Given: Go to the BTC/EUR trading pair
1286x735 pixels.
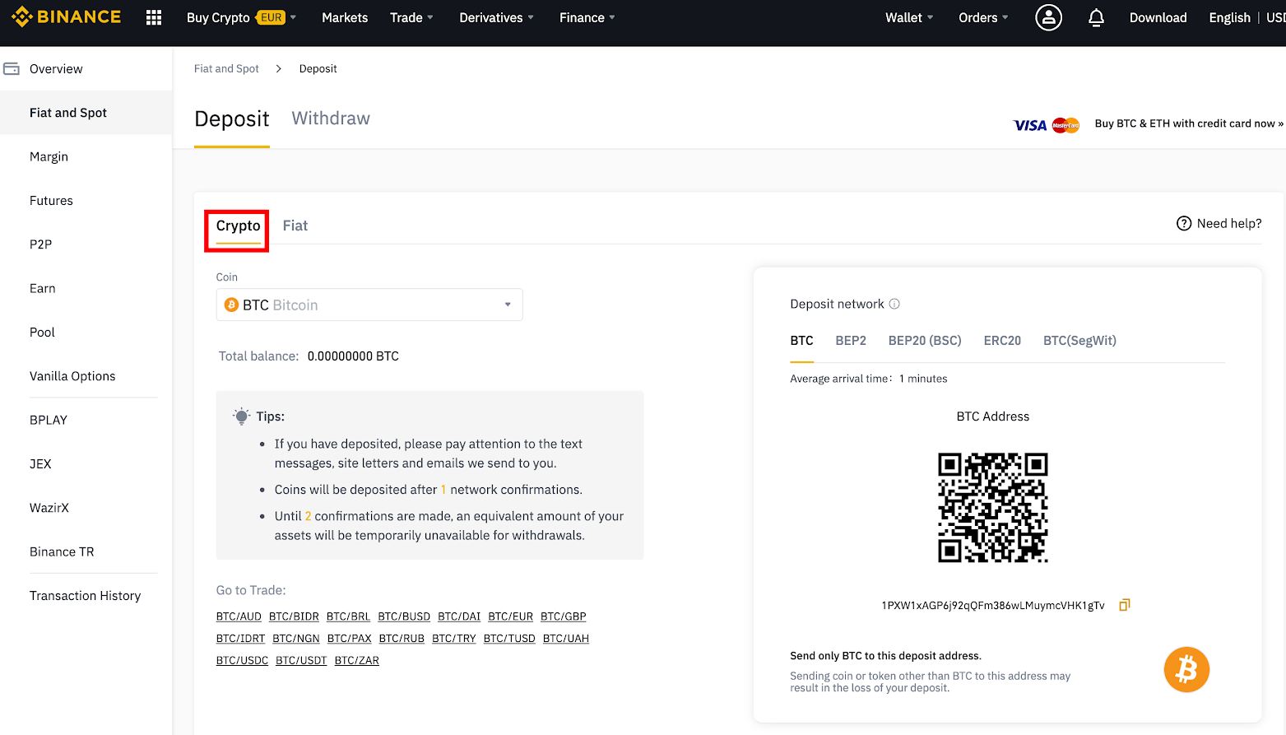Looking at the screenshot, I should click(x=510, y=616).
